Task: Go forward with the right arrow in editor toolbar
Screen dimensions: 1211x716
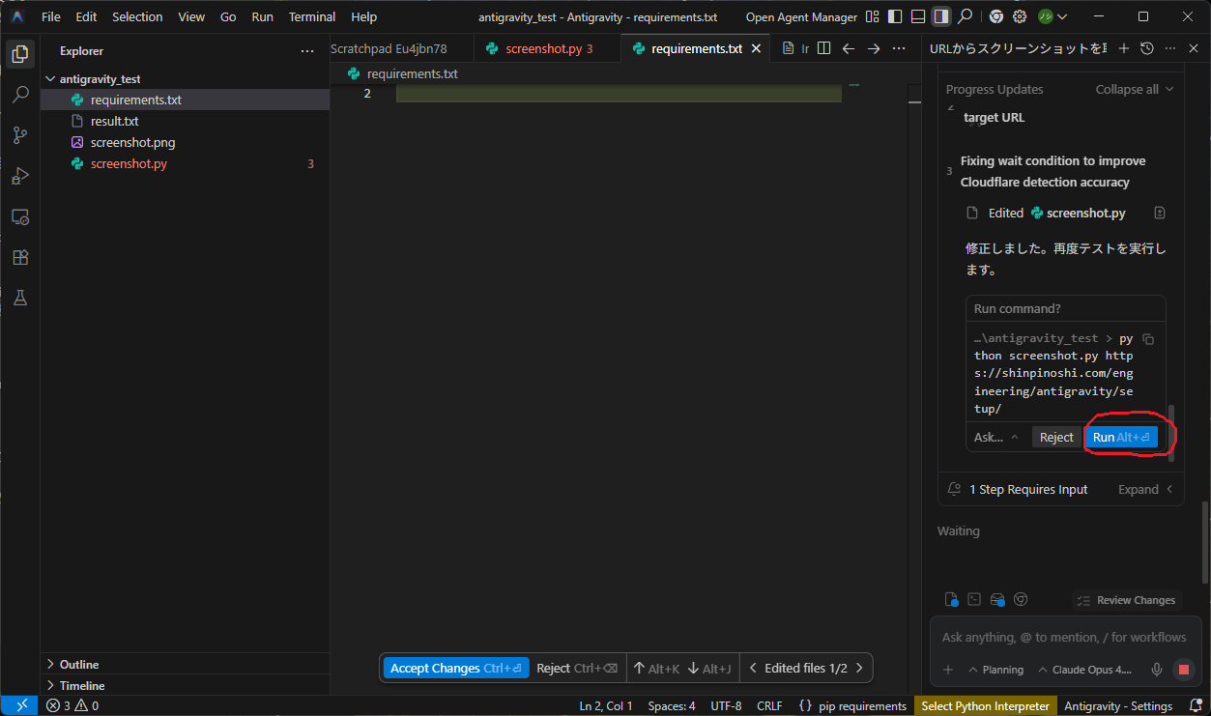Action: [874, 48]
